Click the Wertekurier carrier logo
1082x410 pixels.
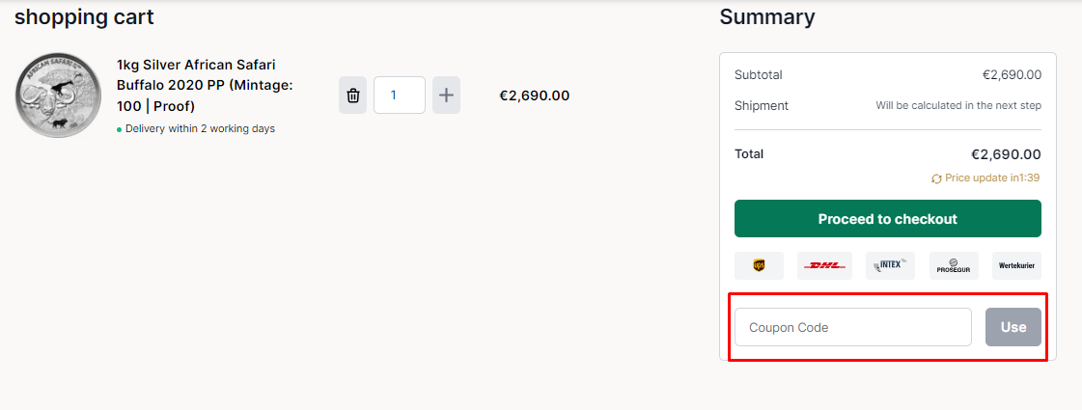click(1016, 265)
